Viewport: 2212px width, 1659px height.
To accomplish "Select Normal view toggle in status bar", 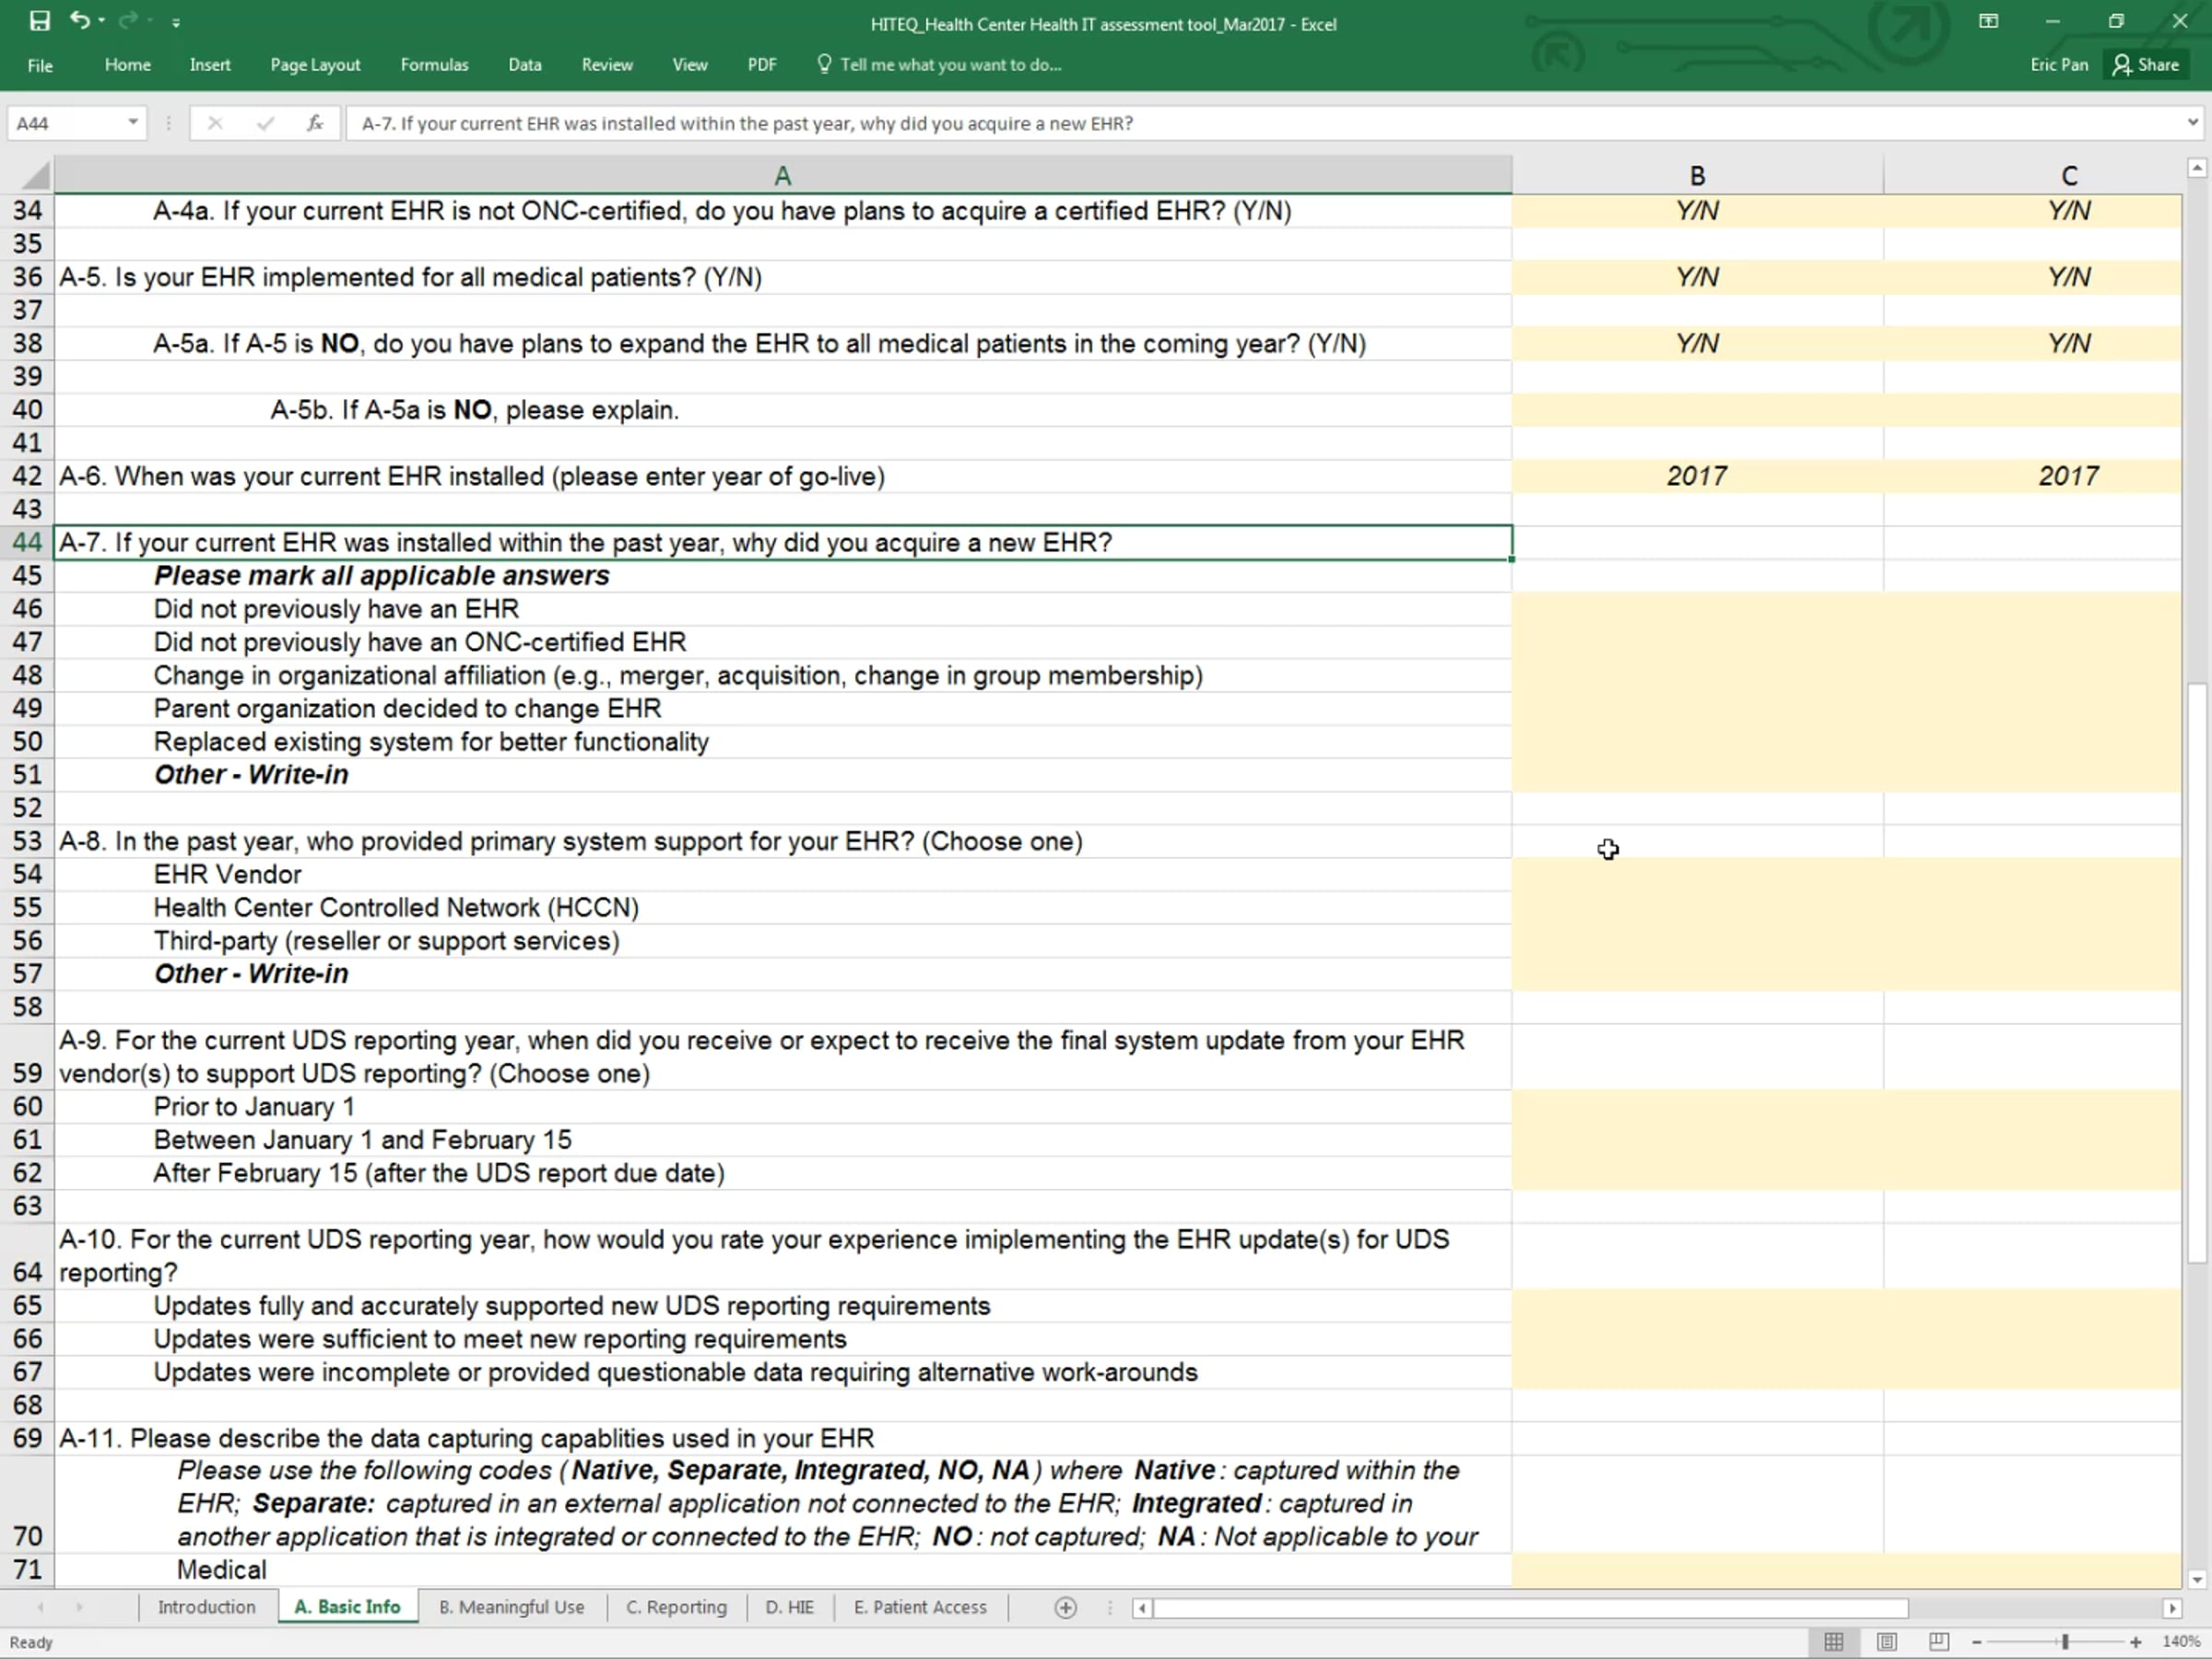I will (x=1834, y=1642).
